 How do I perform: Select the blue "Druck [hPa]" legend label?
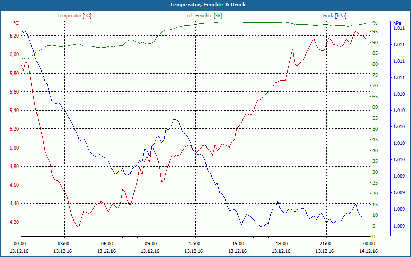click(333, 16)
